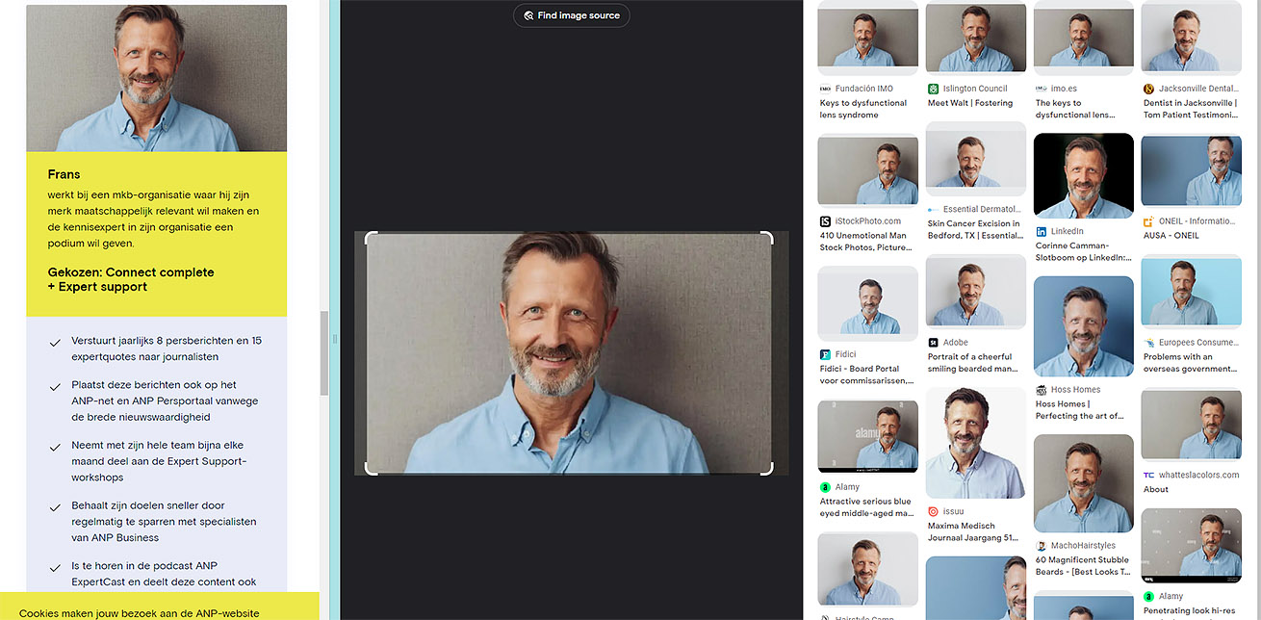Open result 'Maxima Medisch Journaal Jaargang 51'
Viewport: 1261px width, 620px height.
click(975, 531)
